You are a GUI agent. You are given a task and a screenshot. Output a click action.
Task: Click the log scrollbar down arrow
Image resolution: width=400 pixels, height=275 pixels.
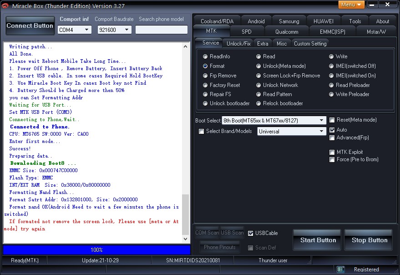186,239
